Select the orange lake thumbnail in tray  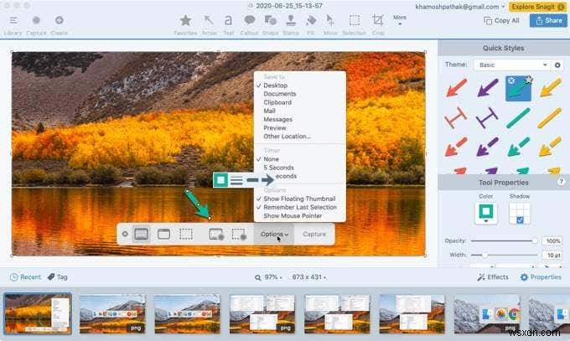point(38,313)
